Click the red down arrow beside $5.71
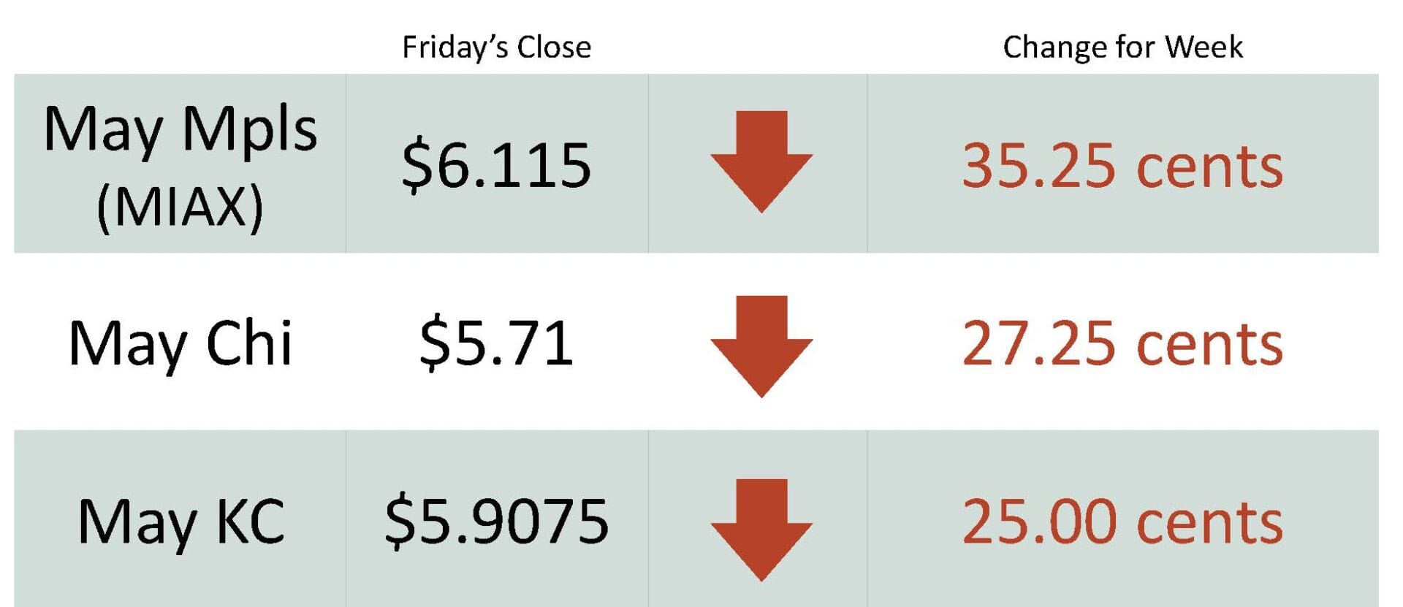Image resolution: width=1403 pixels, height=607 pixels. click(761, 346)
